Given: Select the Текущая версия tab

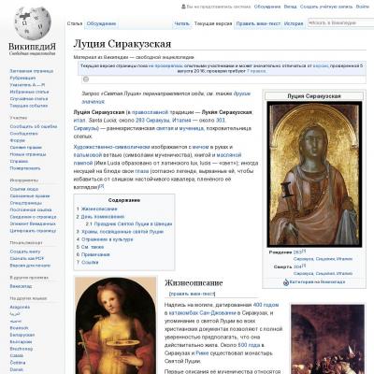Looking at the screenshot, I should 213,23.
